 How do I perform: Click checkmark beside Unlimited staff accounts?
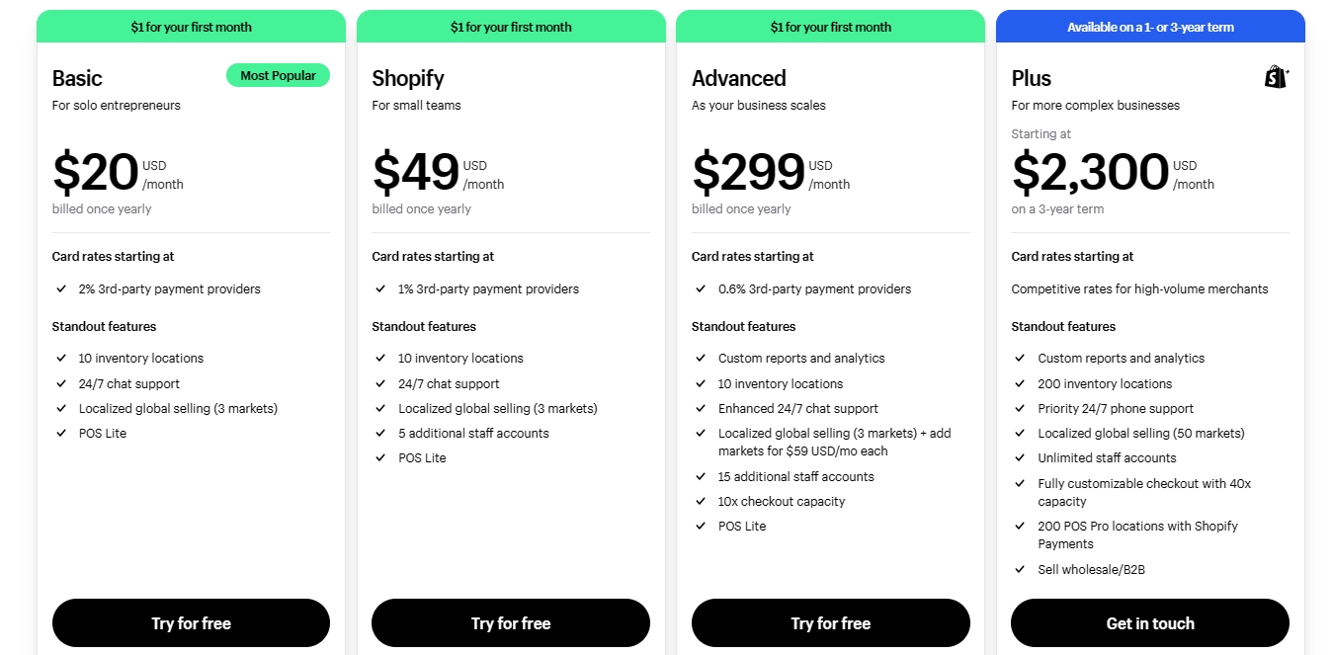tap(1021, 458)
